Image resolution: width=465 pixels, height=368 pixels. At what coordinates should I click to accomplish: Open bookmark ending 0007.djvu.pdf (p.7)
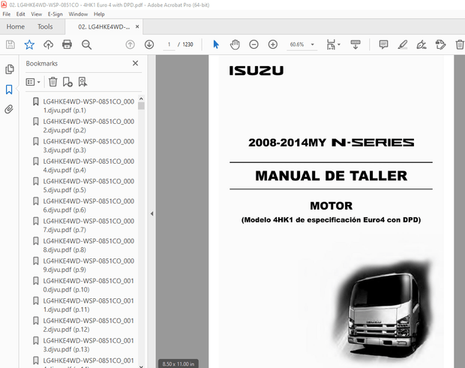coord(88,225)
